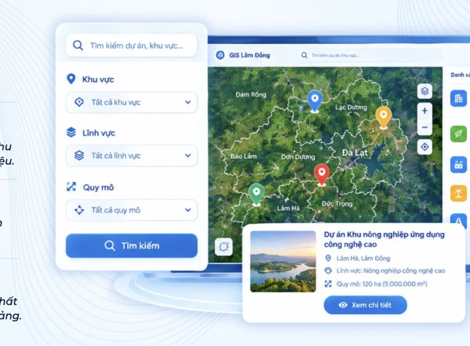
Task: Click the Bảo Lâm label on the map
Action: coord(244,156)
